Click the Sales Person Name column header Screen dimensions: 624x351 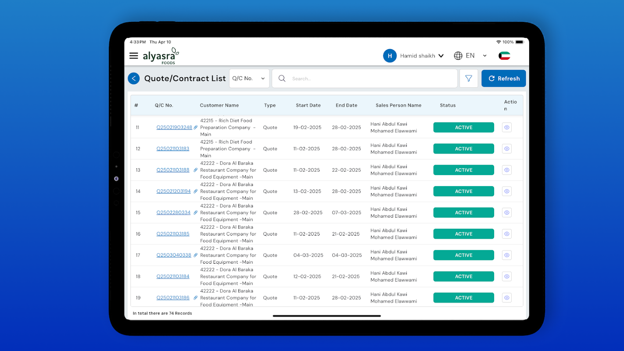pyautogui.click(x=398, y=105)
